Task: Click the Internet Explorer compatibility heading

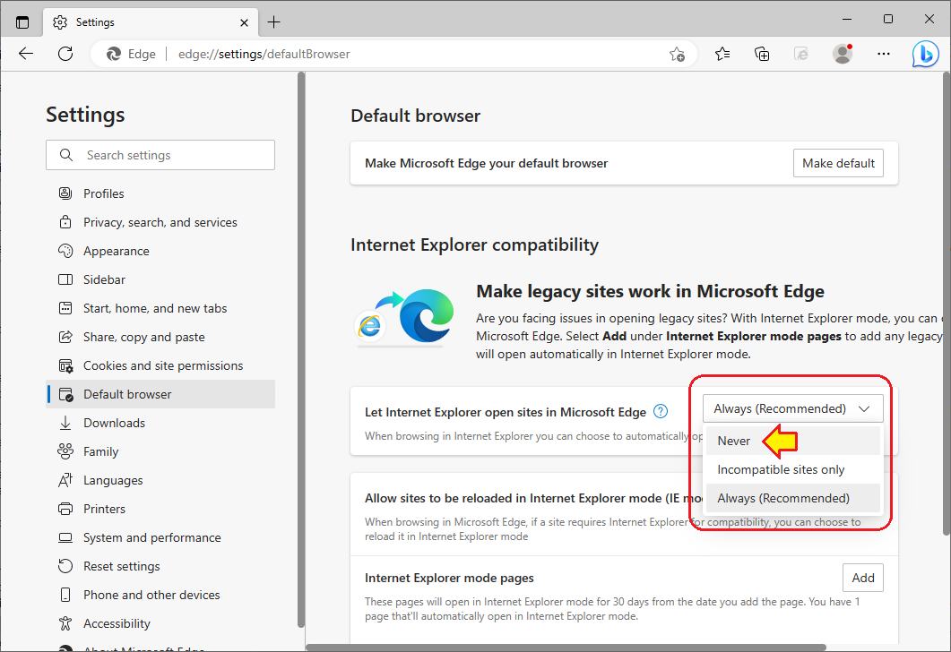Action: (474, 244)
